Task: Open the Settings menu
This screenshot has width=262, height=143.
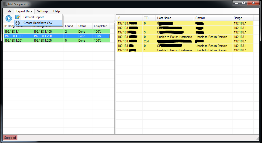Action: (42, 11)
